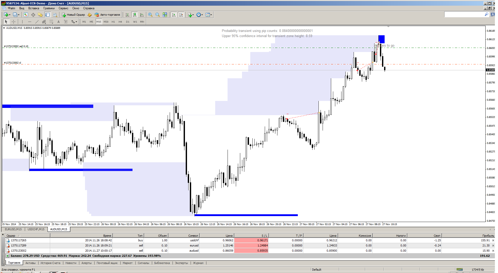Expand the profiles dropdown arrow
This screenshot has width=498, height=273.
(19, 15)
